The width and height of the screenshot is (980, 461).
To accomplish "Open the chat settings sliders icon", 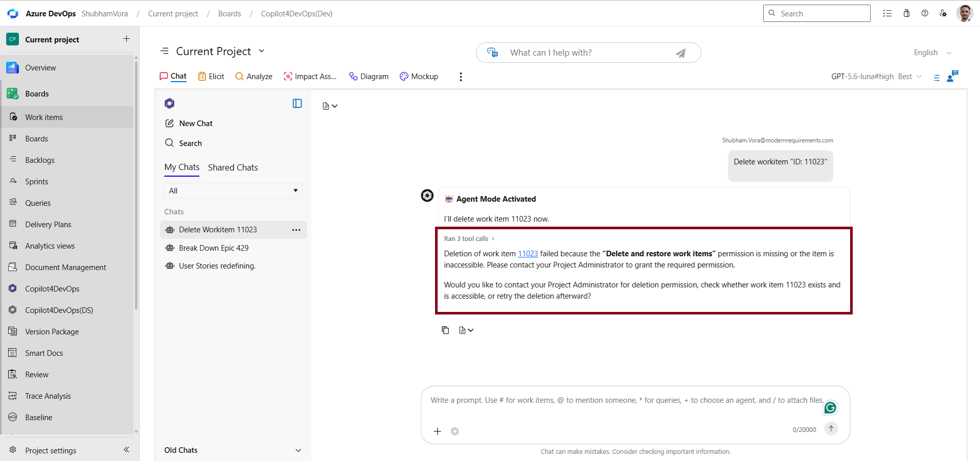I will tap(937, 78).
